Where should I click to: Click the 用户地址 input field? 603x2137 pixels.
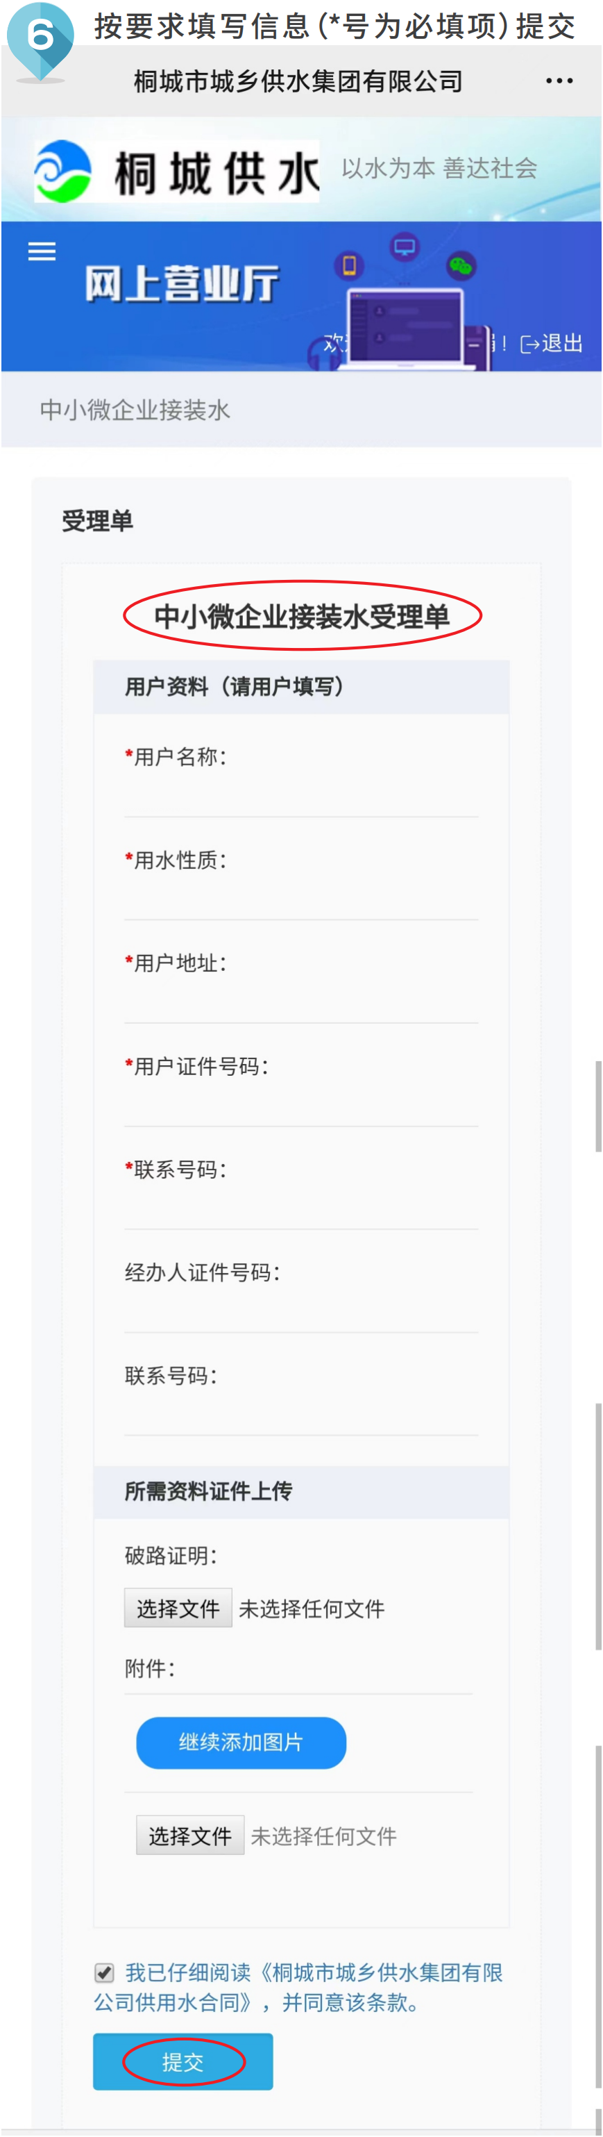pos(300,998)
